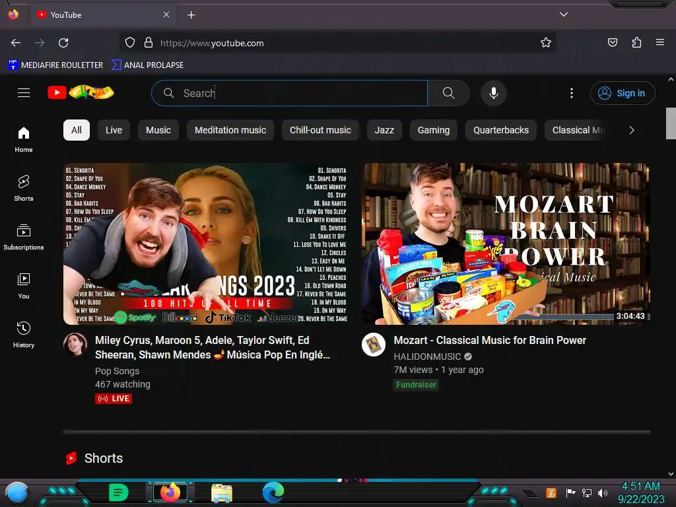Open the green notes app in taskbar
The width and height of the screenshot is (676, 507).
click(119, 492)
